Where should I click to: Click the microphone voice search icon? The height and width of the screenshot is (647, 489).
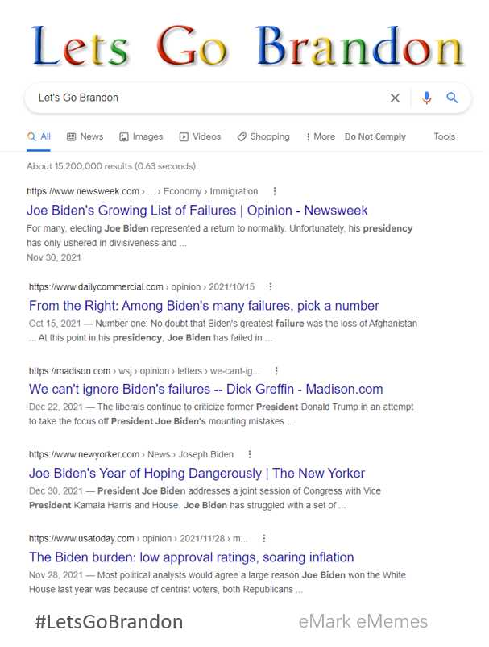(x=427, y=98)
